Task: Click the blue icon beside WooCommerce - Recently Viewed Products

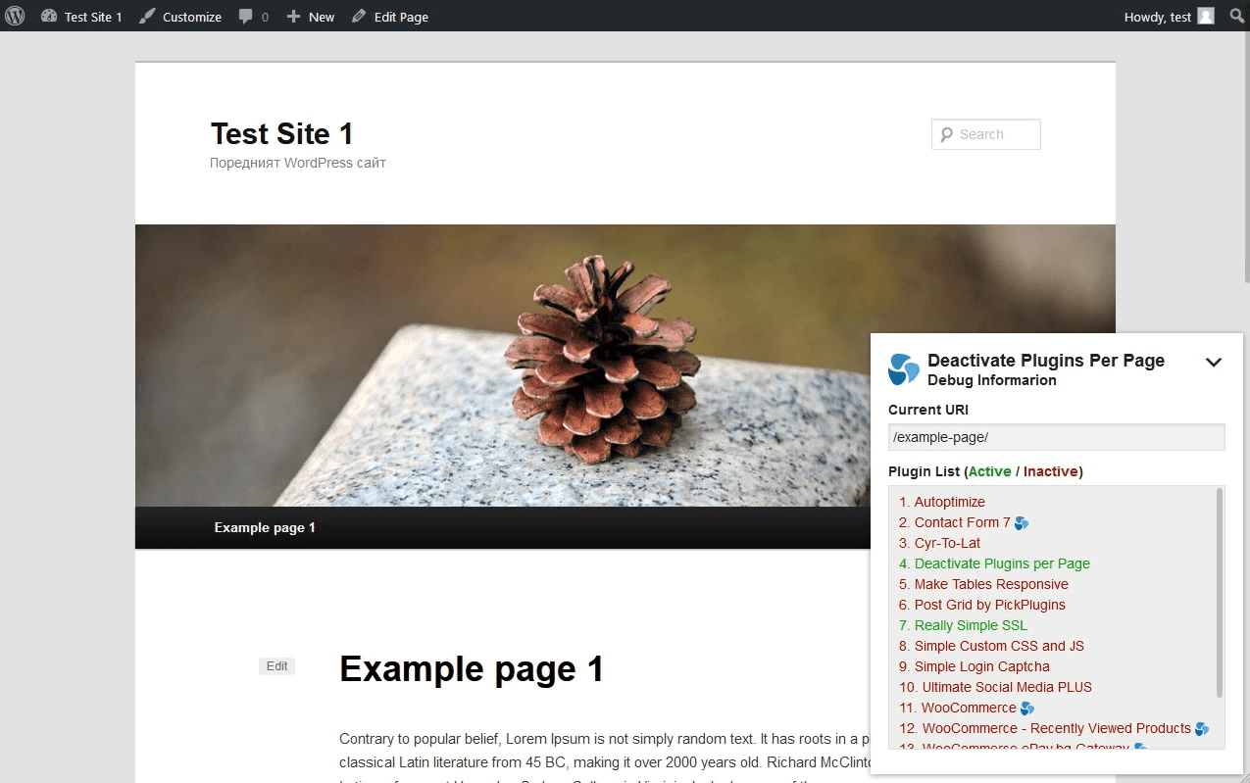Action: (1200, 728)
